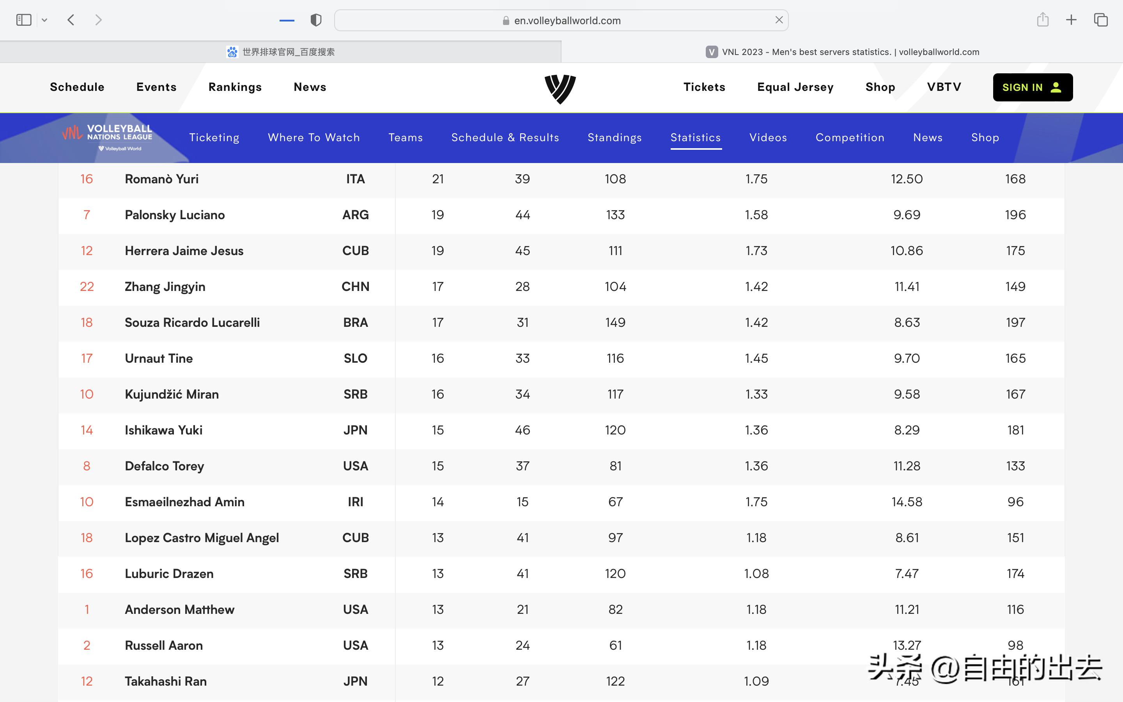Image resolution: width=1123 pixels, height=702 pixels.
Task: Switch to the Baidu search tab
Action: click(280, 52)
